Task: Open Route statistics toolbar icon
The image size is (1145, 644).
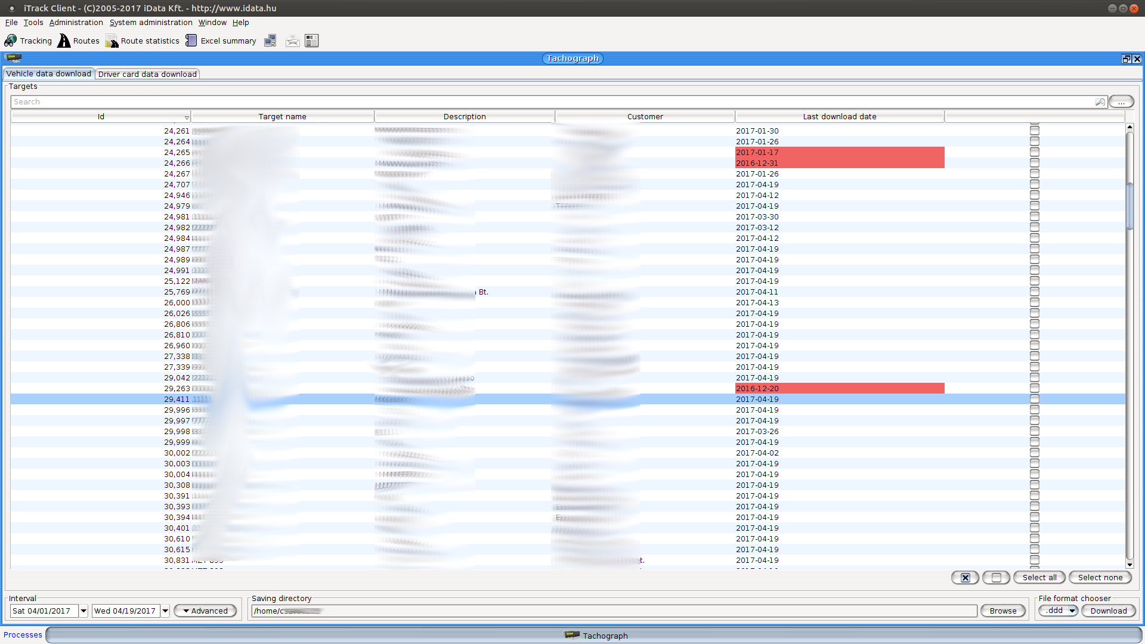Action: point(112,41)
